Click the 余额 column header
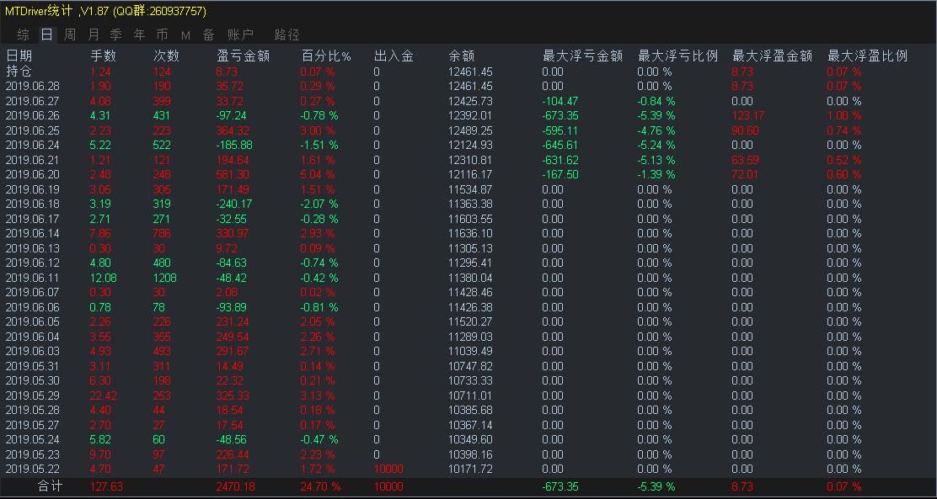 (x=461, y=56)
